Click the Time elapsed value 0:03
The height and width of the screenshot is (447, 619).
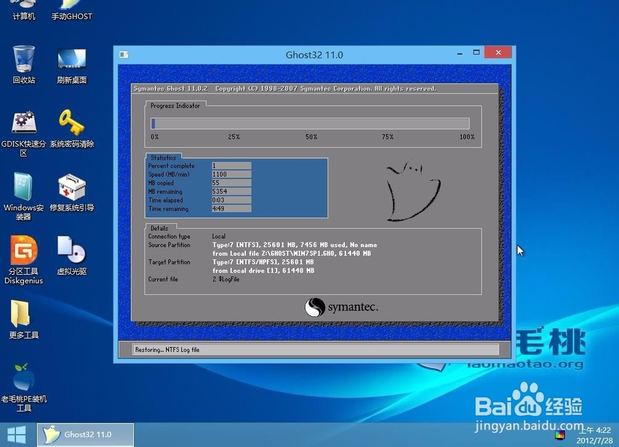pyautogui.click(x=232, y=200)
